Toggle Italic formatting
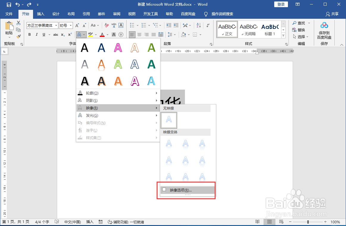 [36, 35]
